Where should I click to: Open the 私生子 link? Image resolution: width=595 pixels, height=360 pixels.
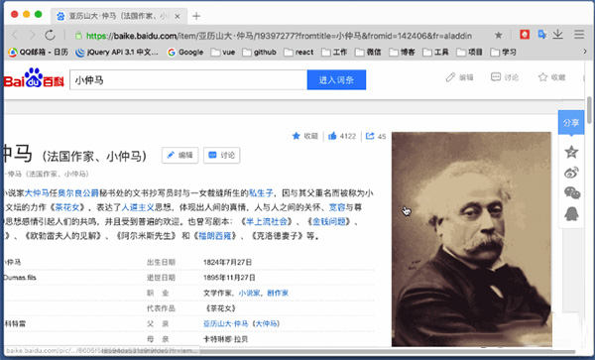[x=261, y=193]
